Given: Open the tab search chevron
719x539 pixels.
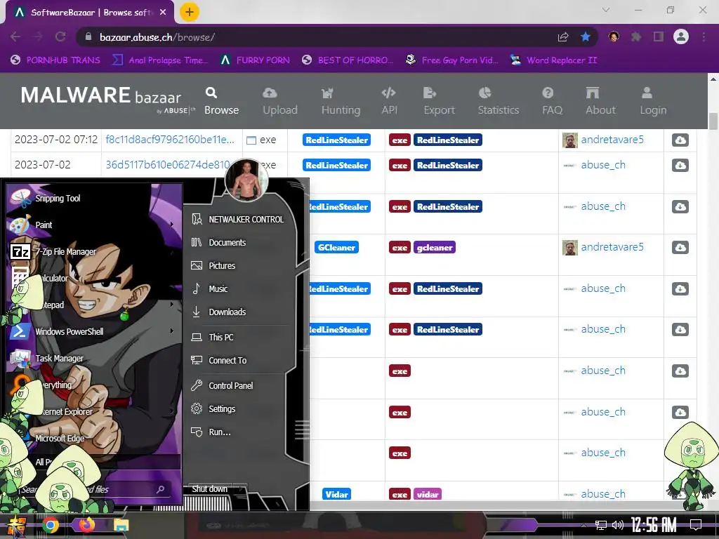Looking at the screenshot, I should (606, 10).
